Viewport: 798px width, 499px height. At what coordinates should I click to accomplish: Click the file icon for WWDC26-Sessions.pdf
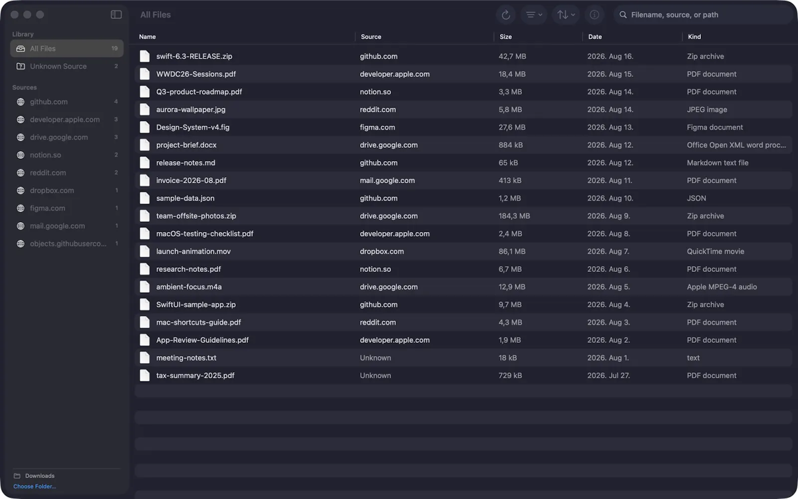145,74
